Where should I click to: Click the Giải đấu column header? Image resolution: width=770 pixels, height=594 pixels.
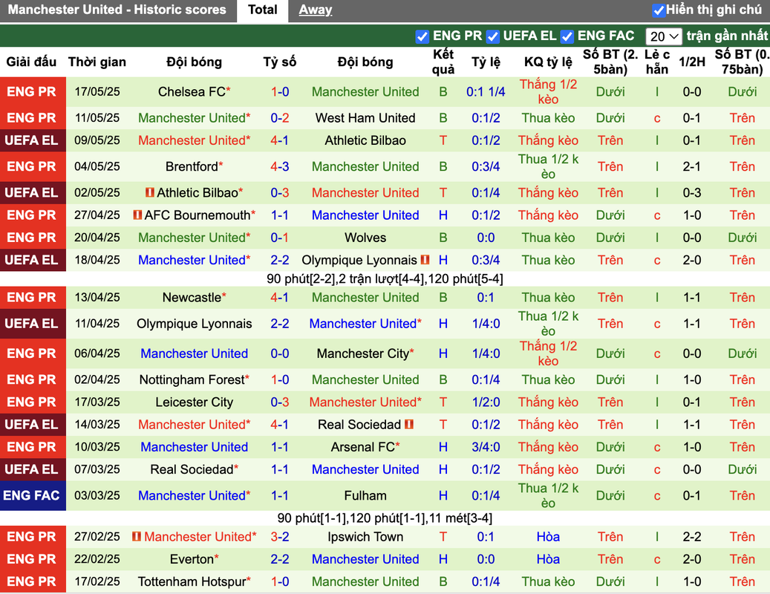tap(31, 62)
